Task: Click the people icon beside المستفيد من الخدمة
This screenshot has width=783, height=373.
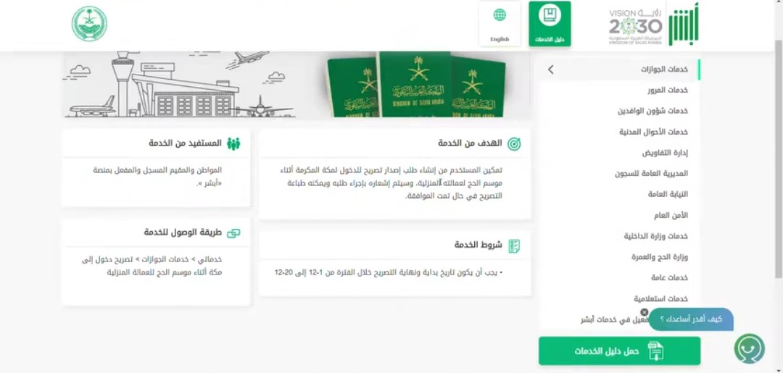Action: 233,143
